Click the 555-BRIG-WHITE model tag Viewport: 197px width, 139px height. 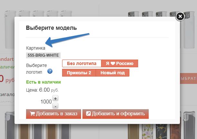43,55
